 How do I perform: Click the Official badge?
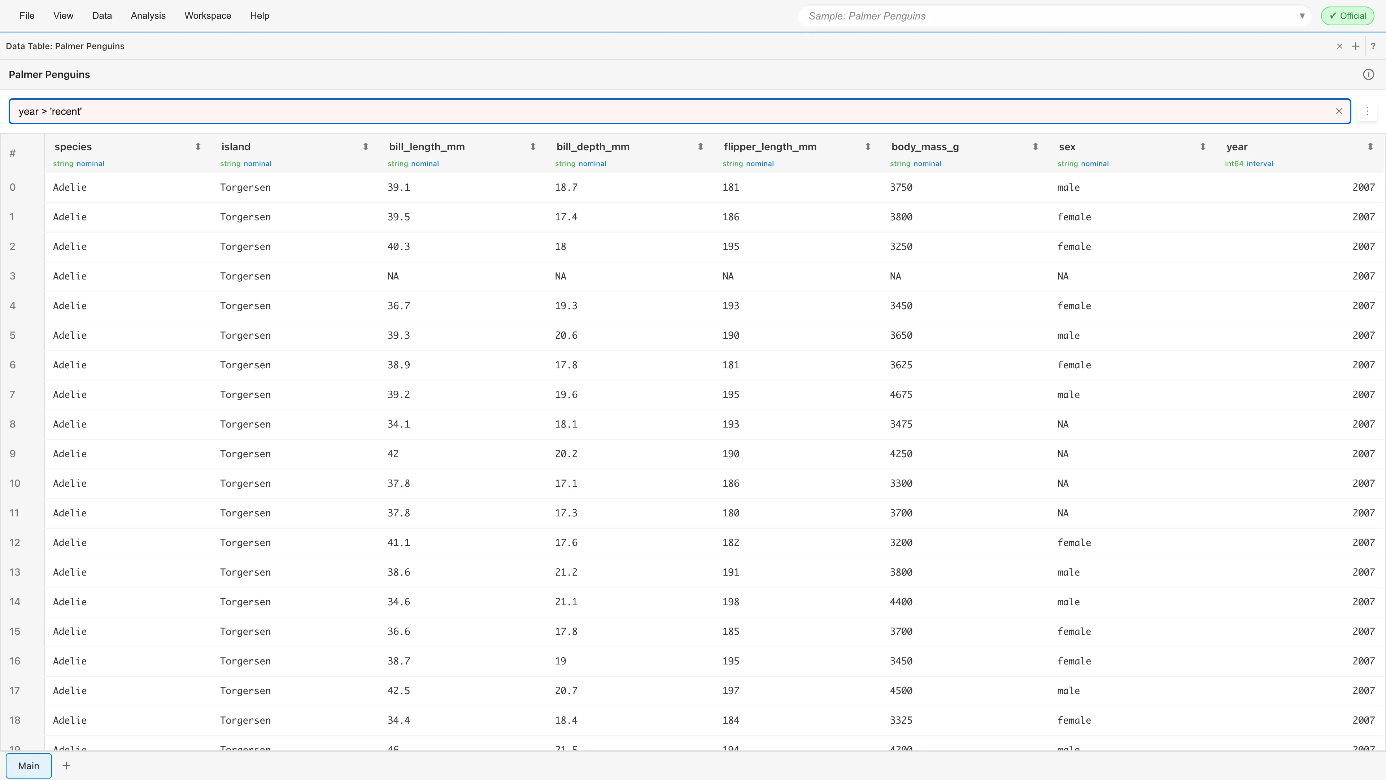(1347, 16)
